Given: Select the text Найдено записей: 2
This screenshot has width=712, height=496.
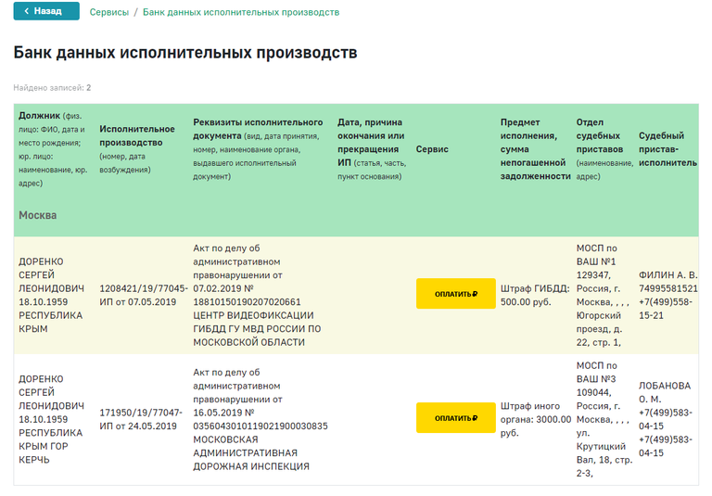Looking at the screenshot, I should tap(52, 88).
